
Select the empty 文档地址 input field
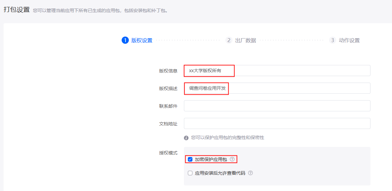(x=277, y=123)
